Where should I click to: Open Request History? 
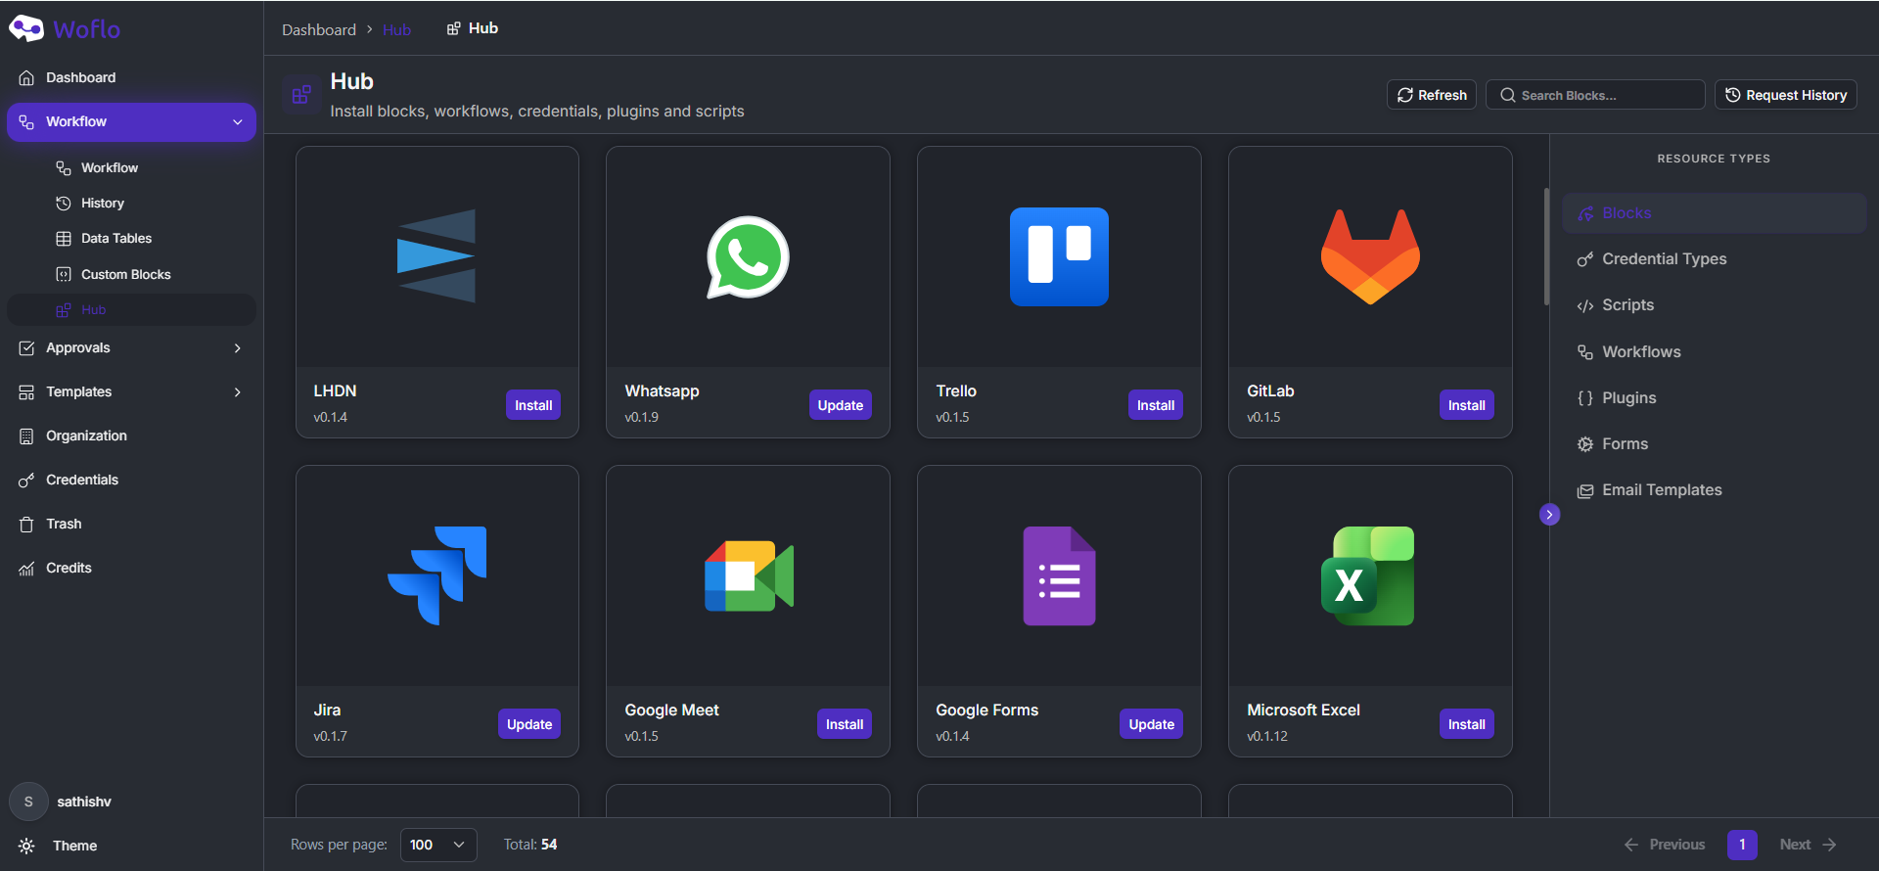point(1785,95)
